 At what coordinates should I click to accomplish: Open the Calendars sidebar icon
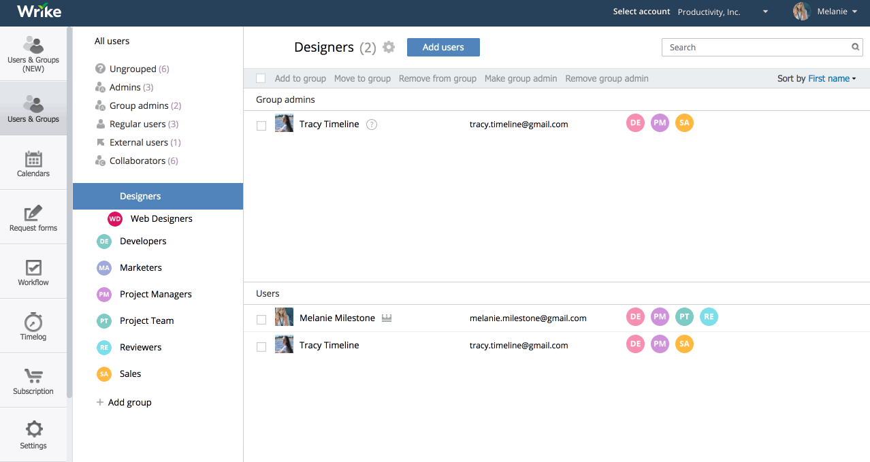point(33,162)
